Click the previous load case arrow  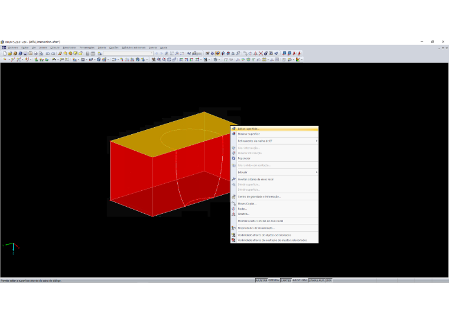pos(157,54)
